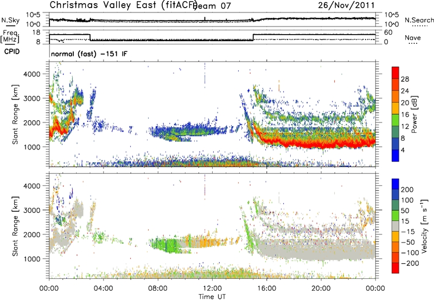
Task: Click the 'CPID' row label
Action: (x=12, y=51)
